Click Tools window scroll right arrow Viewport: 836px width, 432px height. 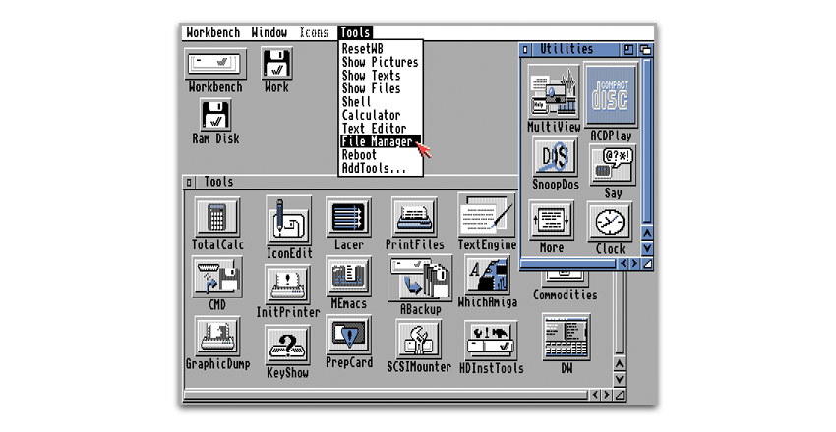(x=607, y=395)
